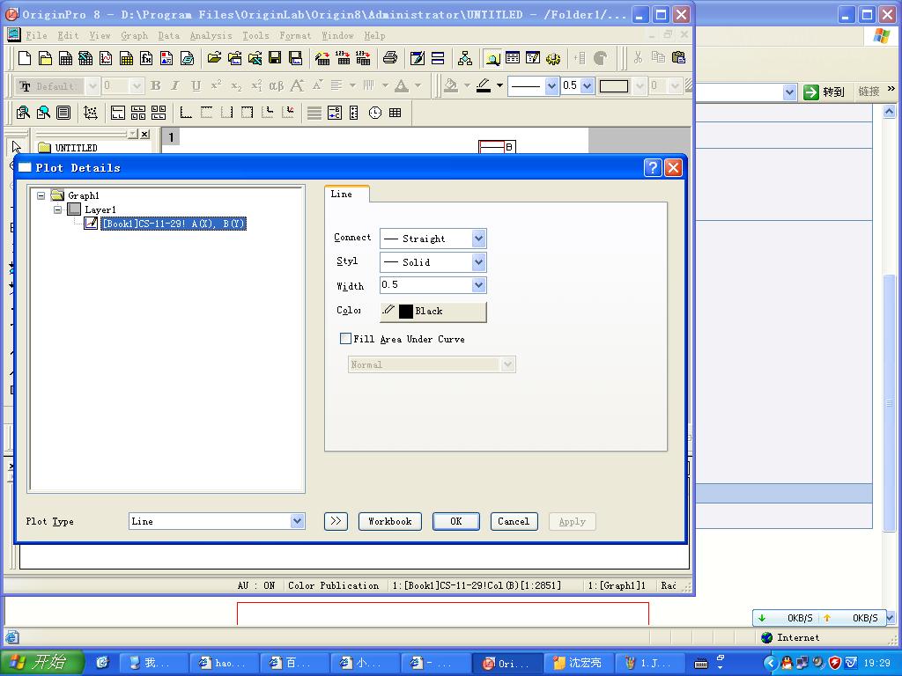This screenshot has height=676, width=902.
Task: Click the toolbar line color pencil swatch
Action: [484, 86]
